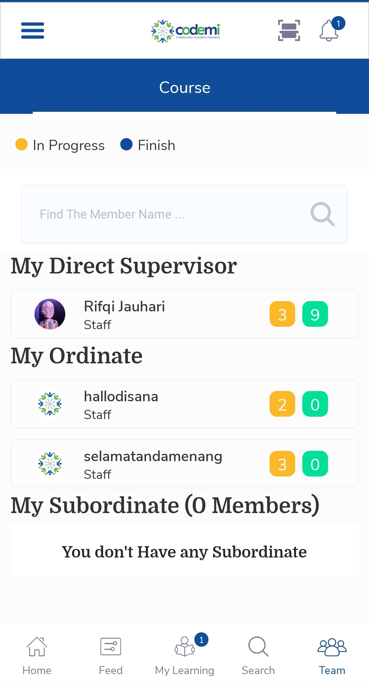Select the Rifqi Jauhari supervisor name

click(x=124, y=307)
